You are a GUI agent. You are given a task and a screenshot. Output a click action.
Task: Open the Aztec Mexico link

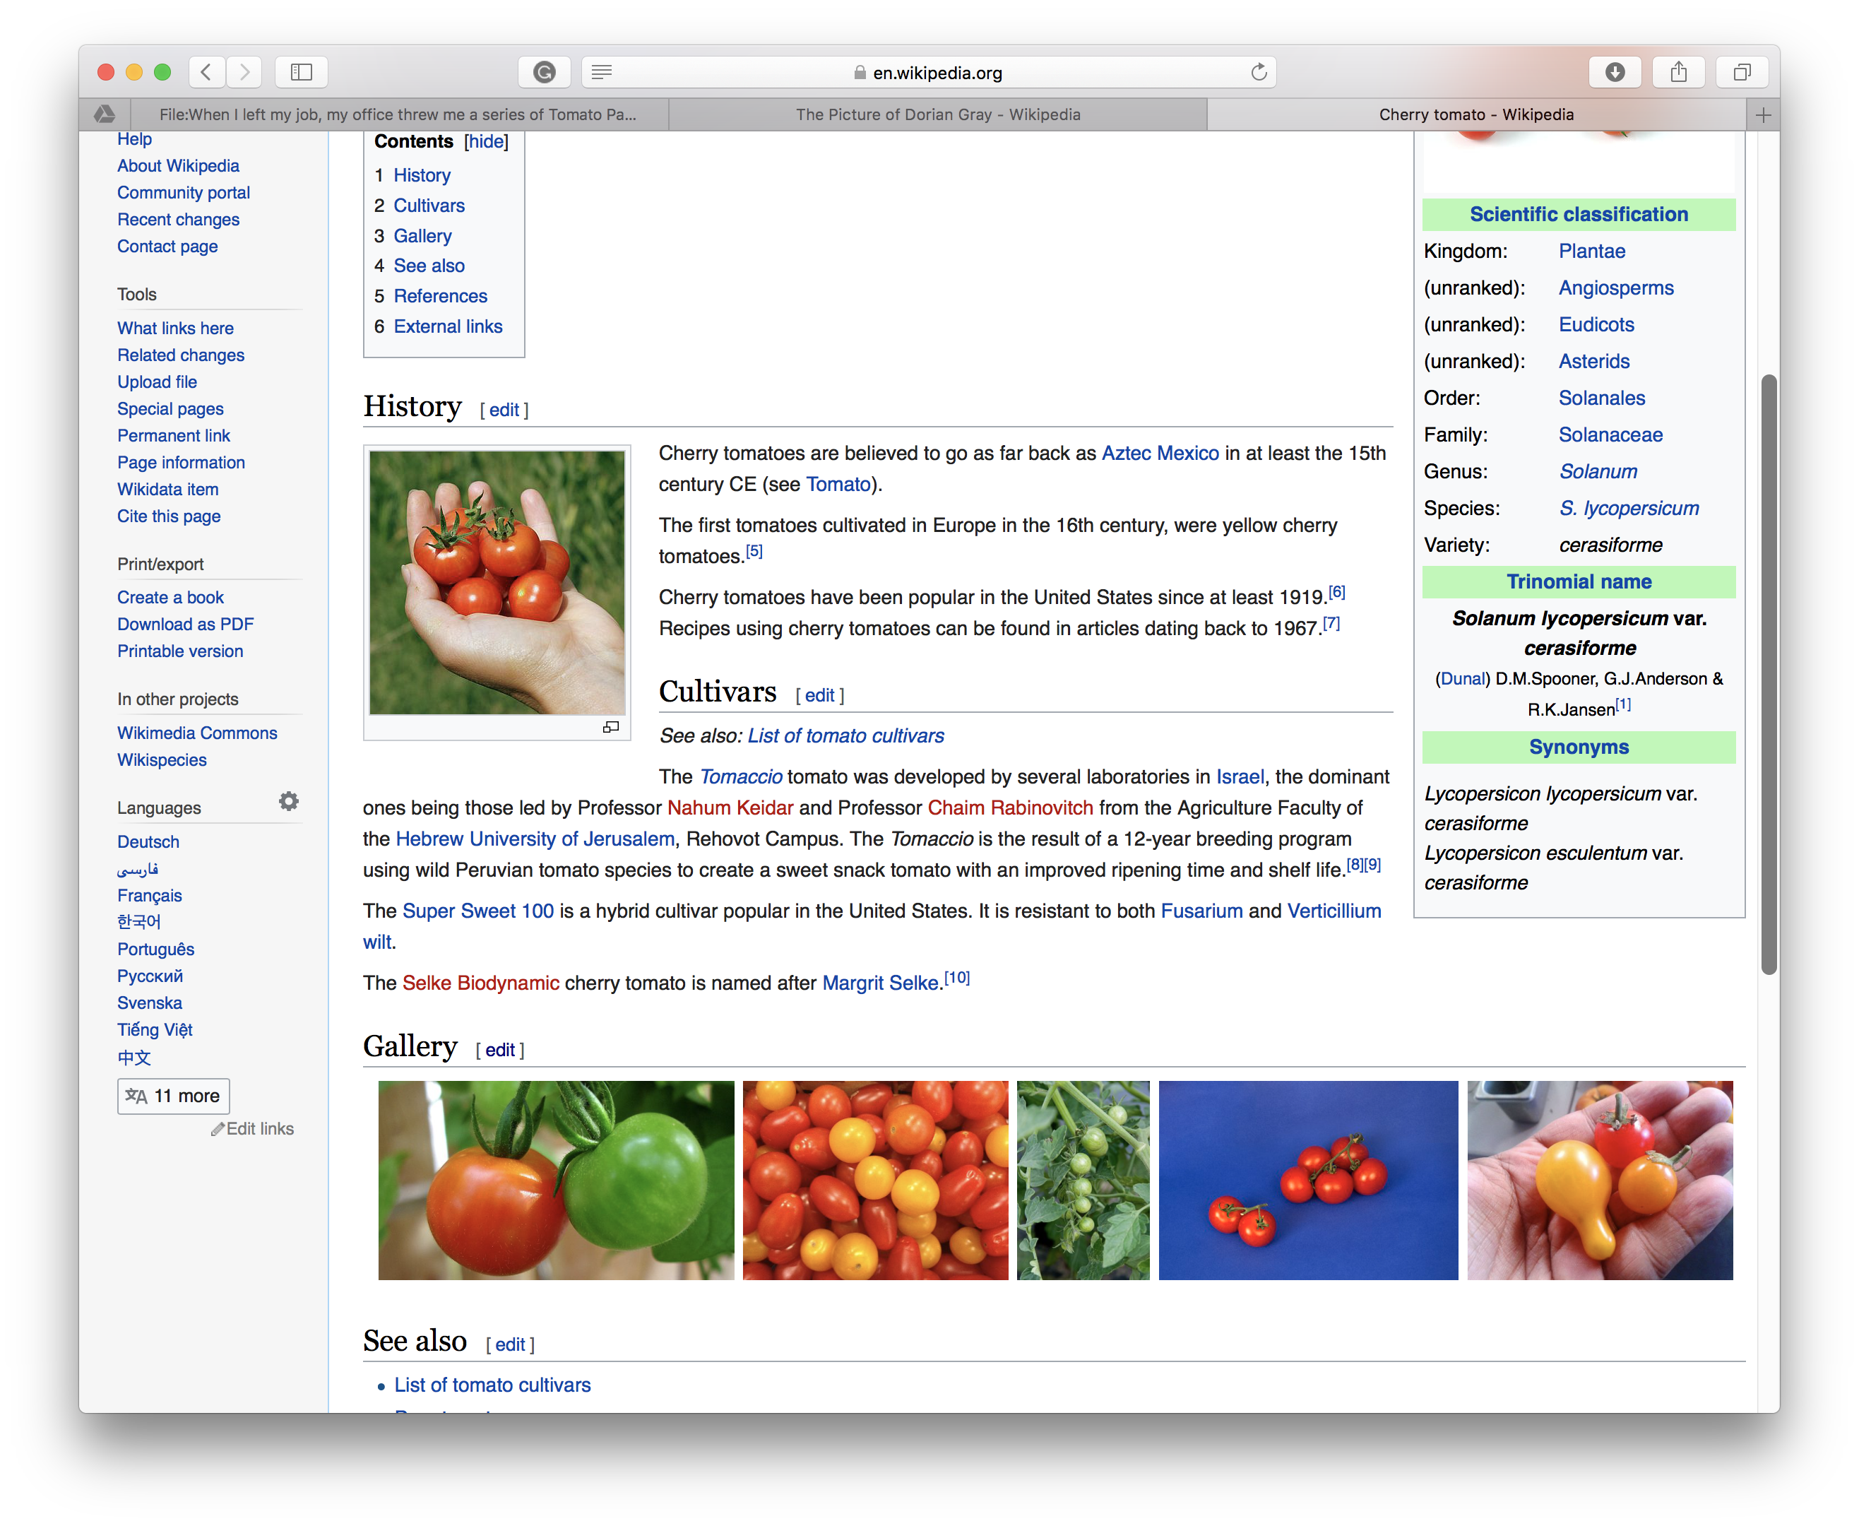point(1160,454)
